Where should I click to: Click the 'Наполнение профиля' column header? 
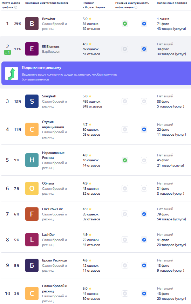[x=172, y=3]
